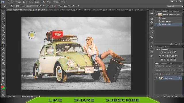This screenshot has width=184, height=103.
Task: Select the Crop tool
Action: tap(3, 28)
